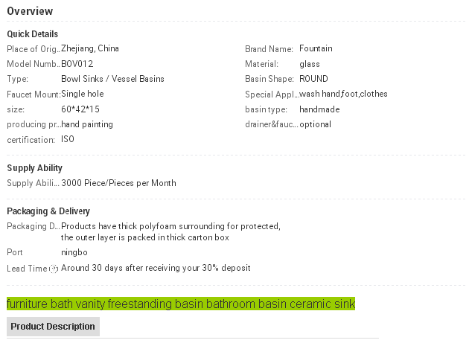Image resolution: width=469 pixels, height=343 pixels.
Task: Click the certification value ISO
Action: 68,139
